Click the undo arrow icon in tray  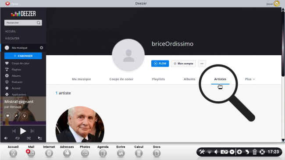pos(247,152)
